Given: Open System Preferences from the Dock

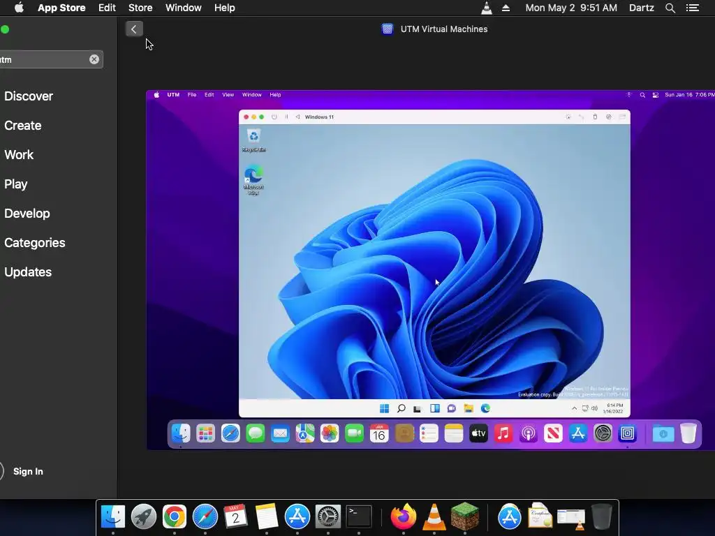Looking at the screenshot, I should [328, 517].
